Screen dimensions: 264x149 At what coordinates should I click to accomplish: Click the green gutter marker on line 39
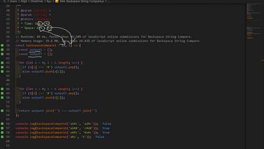coord(2,50)
